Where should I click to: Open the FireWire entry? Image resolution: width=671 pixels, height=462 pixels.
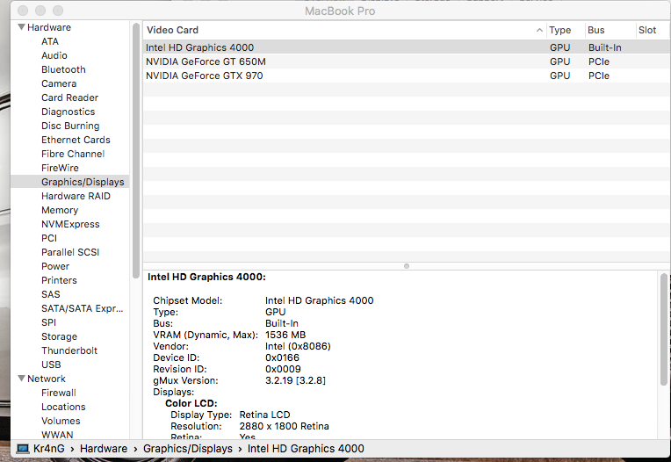pyautogui.click(x=60, y=168)
